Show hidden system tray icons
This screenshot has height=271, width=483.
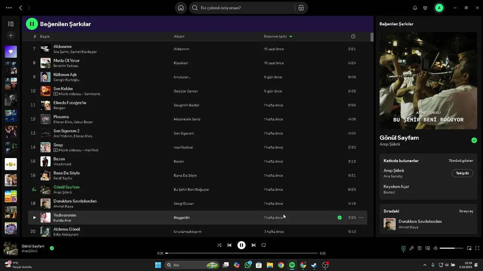425,265
